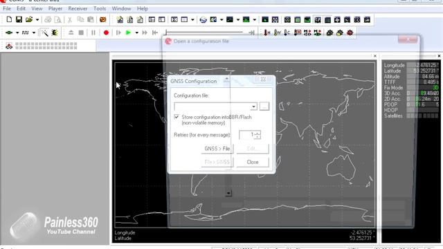Expand the Table view dropdown arrow
The height and width of the screenshot is (249, 443).
coord(192,19)
